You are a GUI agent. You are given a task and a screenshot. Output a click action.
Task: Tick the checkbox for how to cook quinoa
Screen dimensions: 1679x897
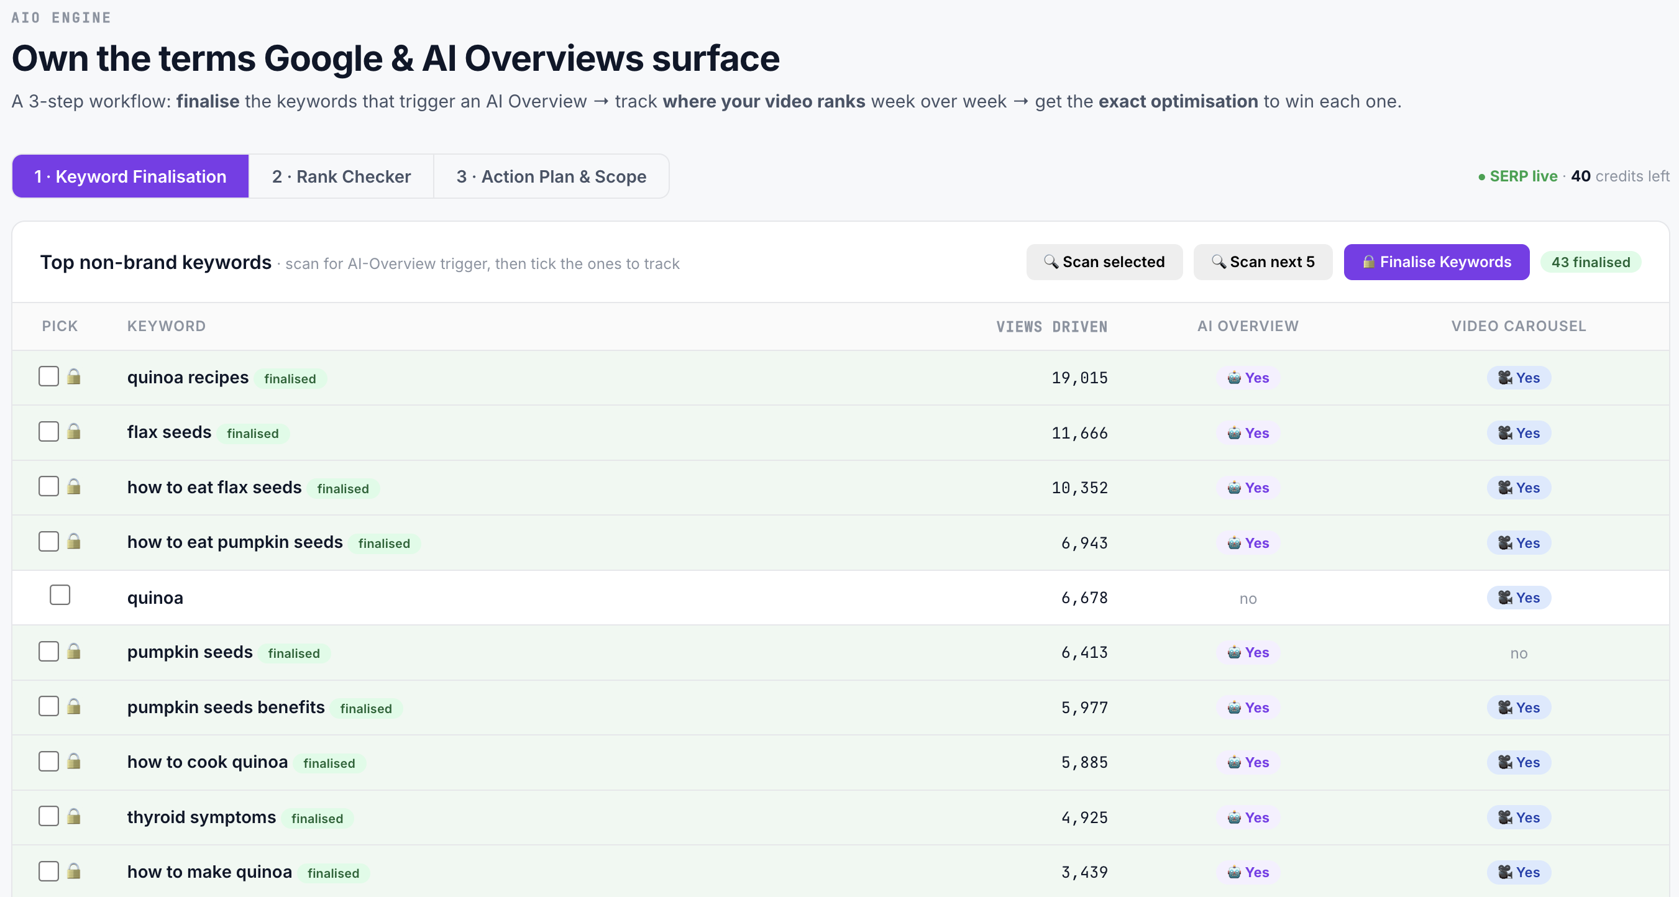[49, 761]
